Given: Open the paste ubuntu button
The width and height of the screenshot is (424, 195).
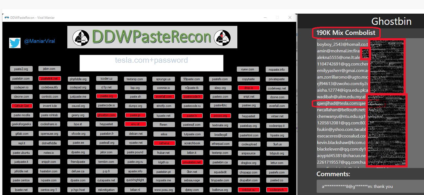Looking at the screenshot, I should [21, 153].
